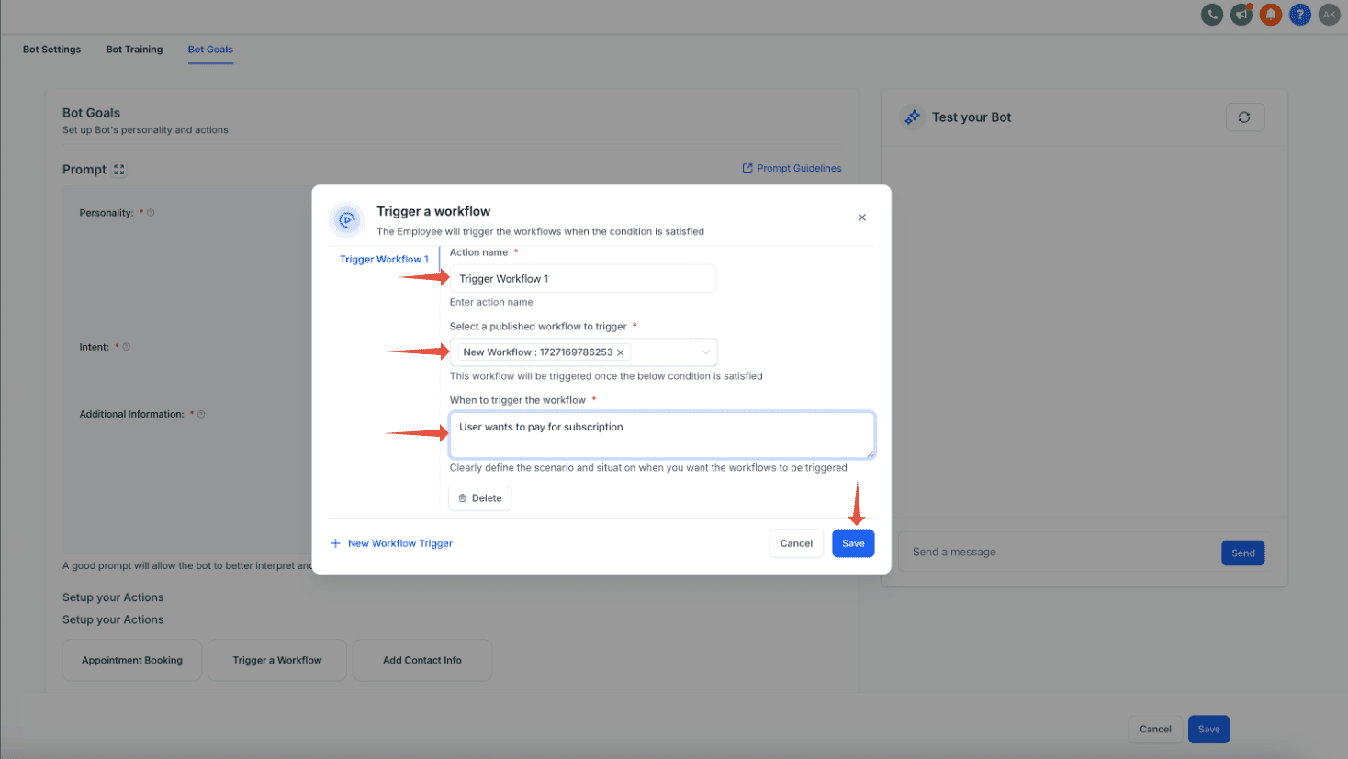
Task: Open the megaphone announcements icon
Action: point(1241,15)
